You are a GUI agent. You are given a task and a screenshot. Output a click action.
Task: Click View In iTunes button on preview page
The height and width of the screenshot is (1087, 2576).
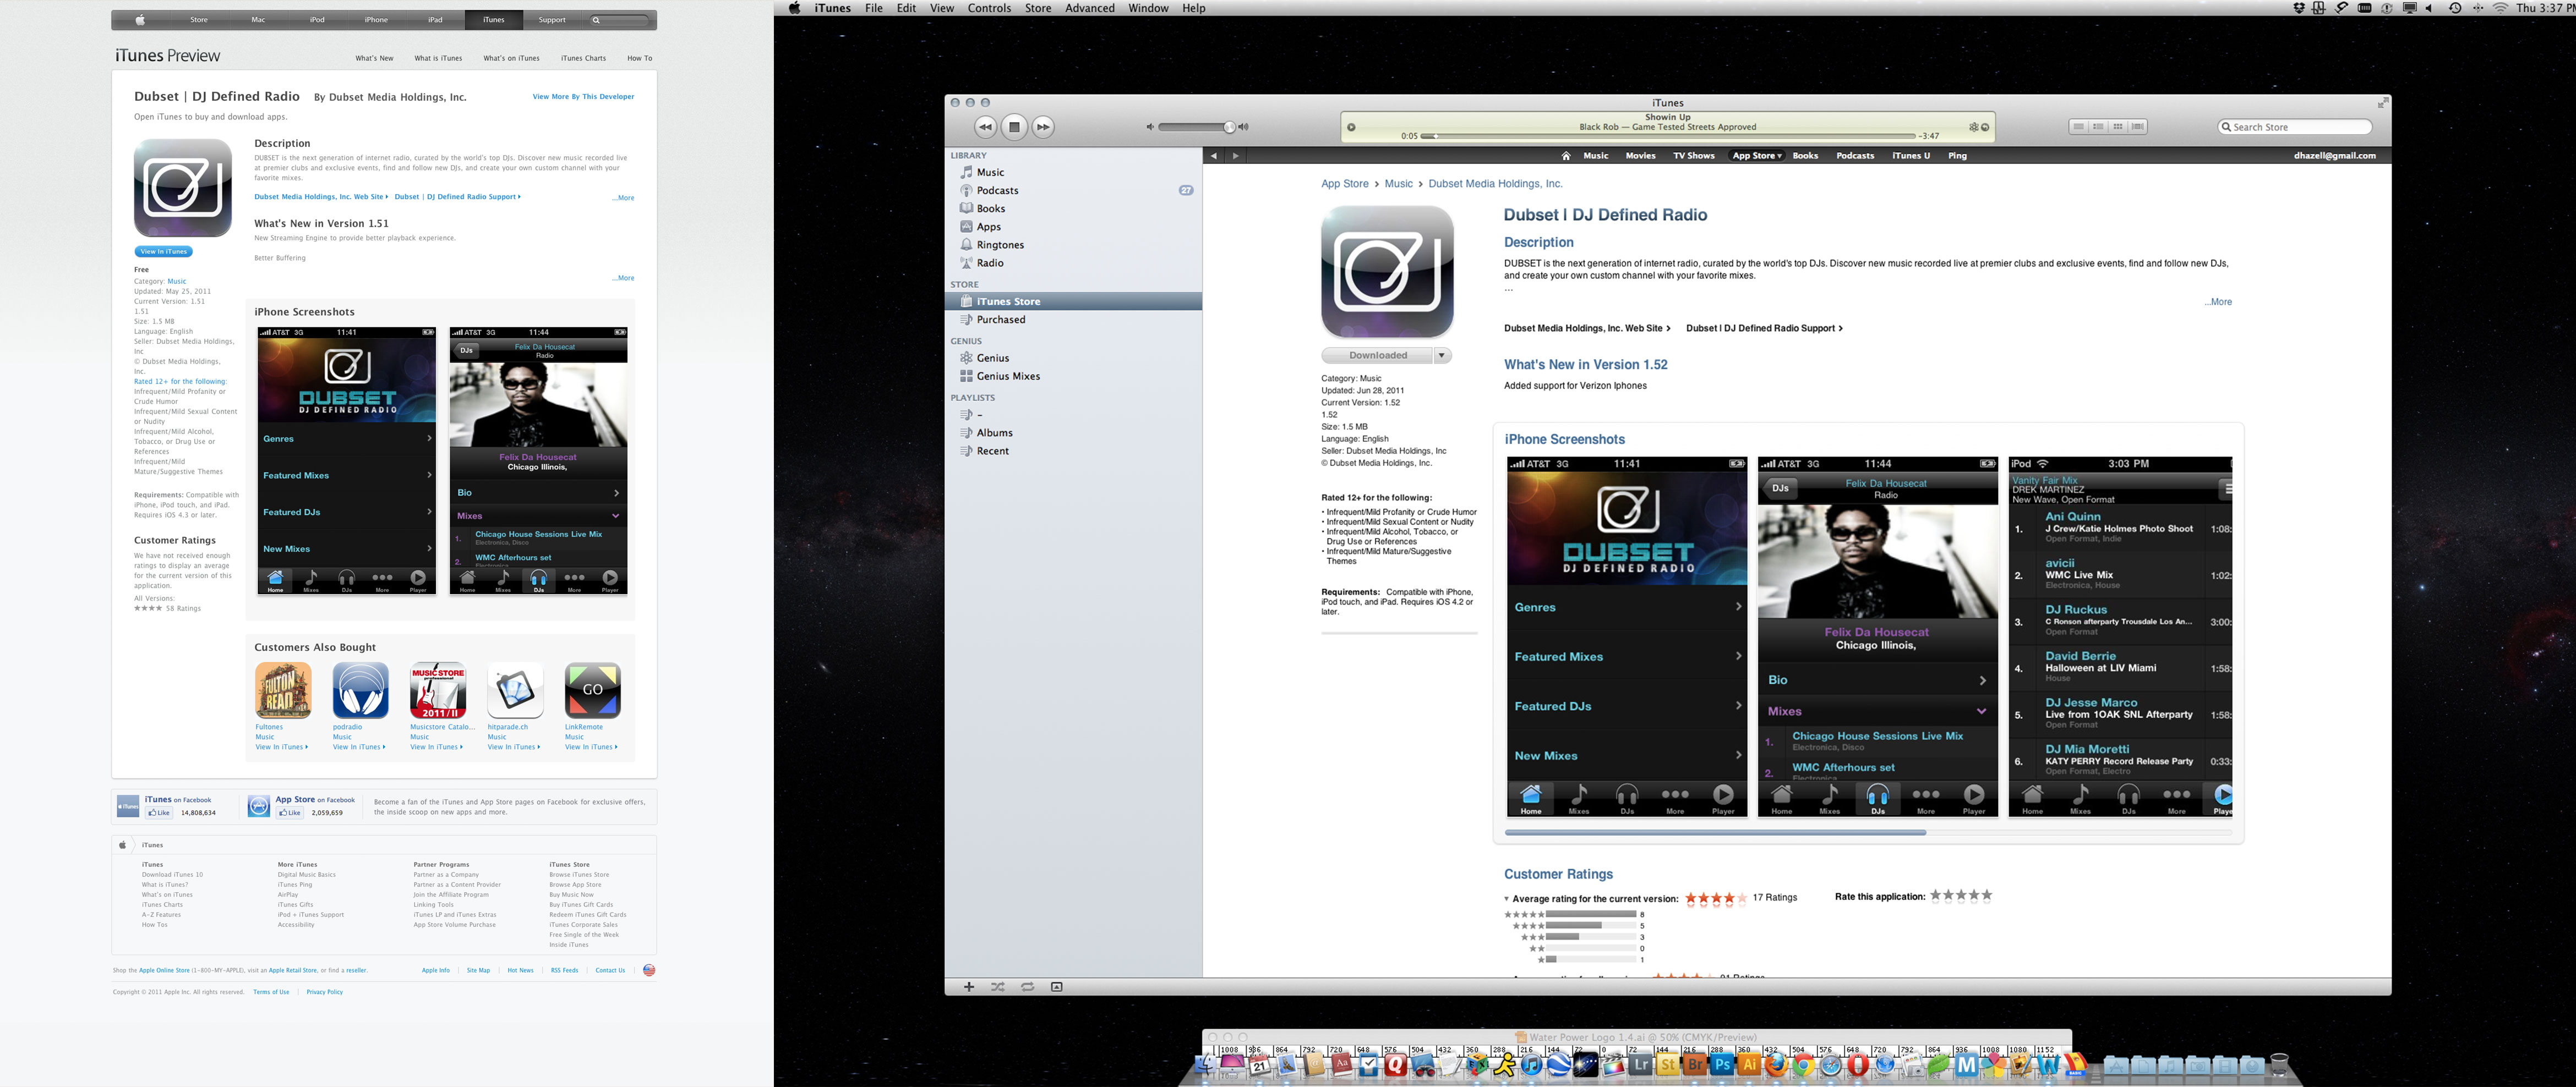click(x=164, y=252)
